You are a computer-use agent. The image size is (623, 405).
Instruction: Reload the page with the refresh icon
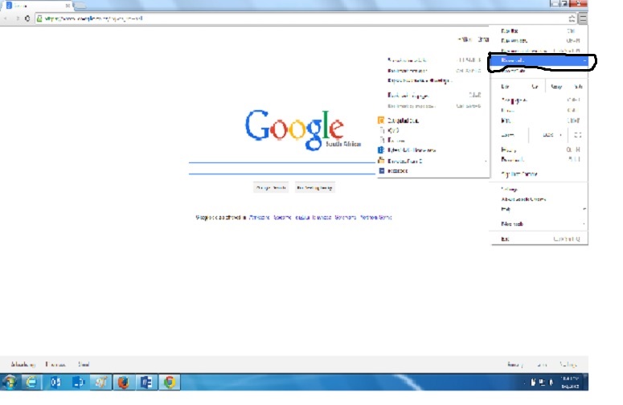point(27,18)
